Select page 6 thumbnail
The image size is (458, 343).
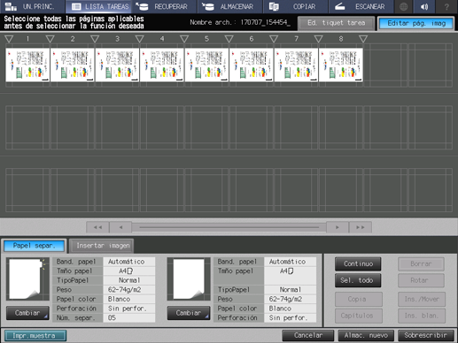pos(252,65)
